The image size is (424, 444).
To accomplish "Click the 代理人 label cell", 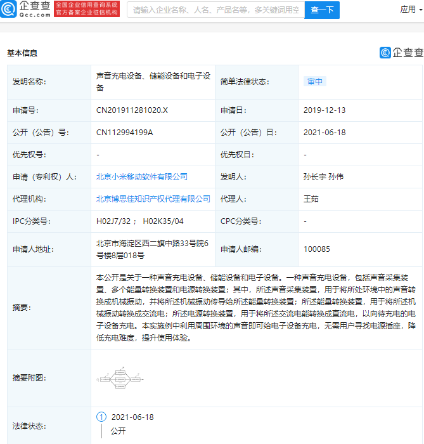I will pyautogui.click(x=257, y=199).
